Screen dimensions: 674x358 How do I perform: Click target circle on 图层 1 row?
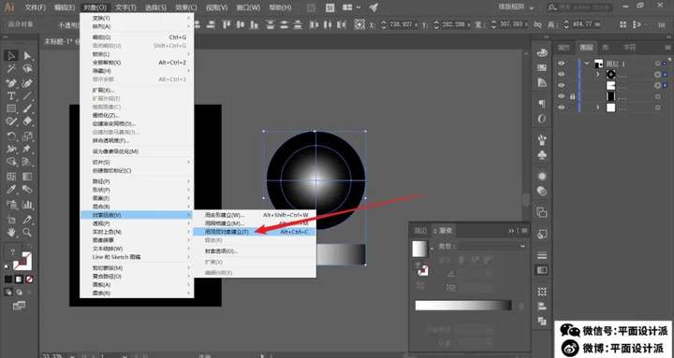pos(657,64)
